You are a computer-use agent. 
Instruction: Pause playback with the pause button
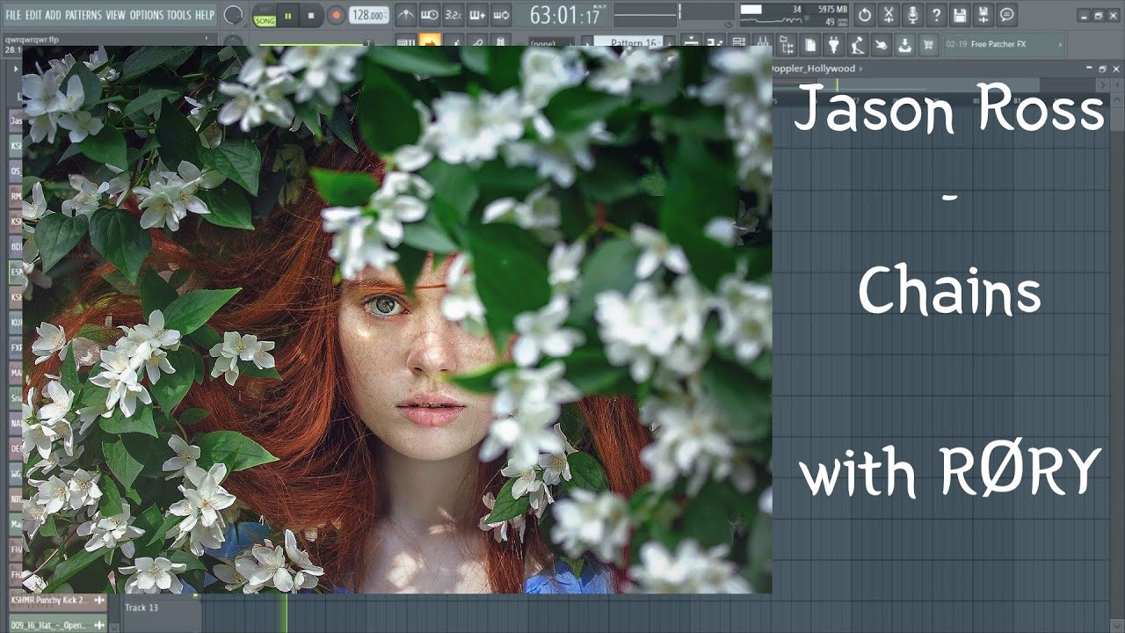[x=287, y=15]
